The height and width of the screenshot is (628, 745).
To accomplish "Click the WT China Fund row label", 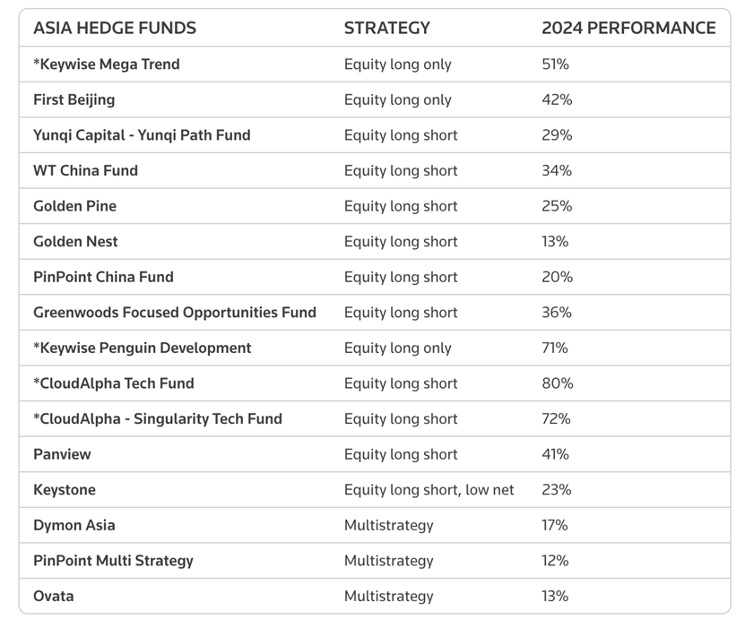I will [x=85, y=170].
